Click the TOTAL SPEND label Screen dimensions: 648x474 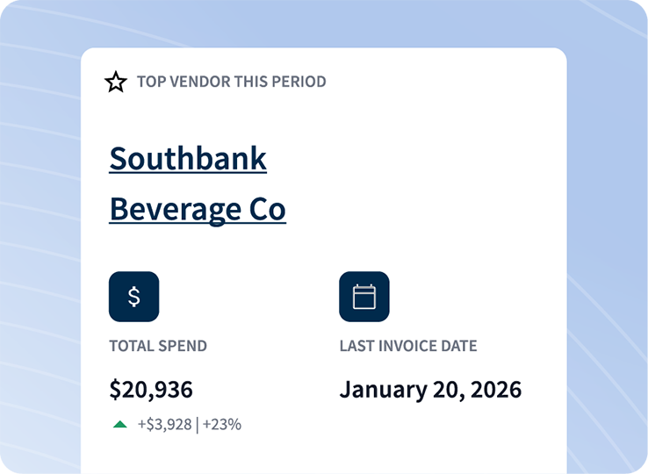point(158,346)
